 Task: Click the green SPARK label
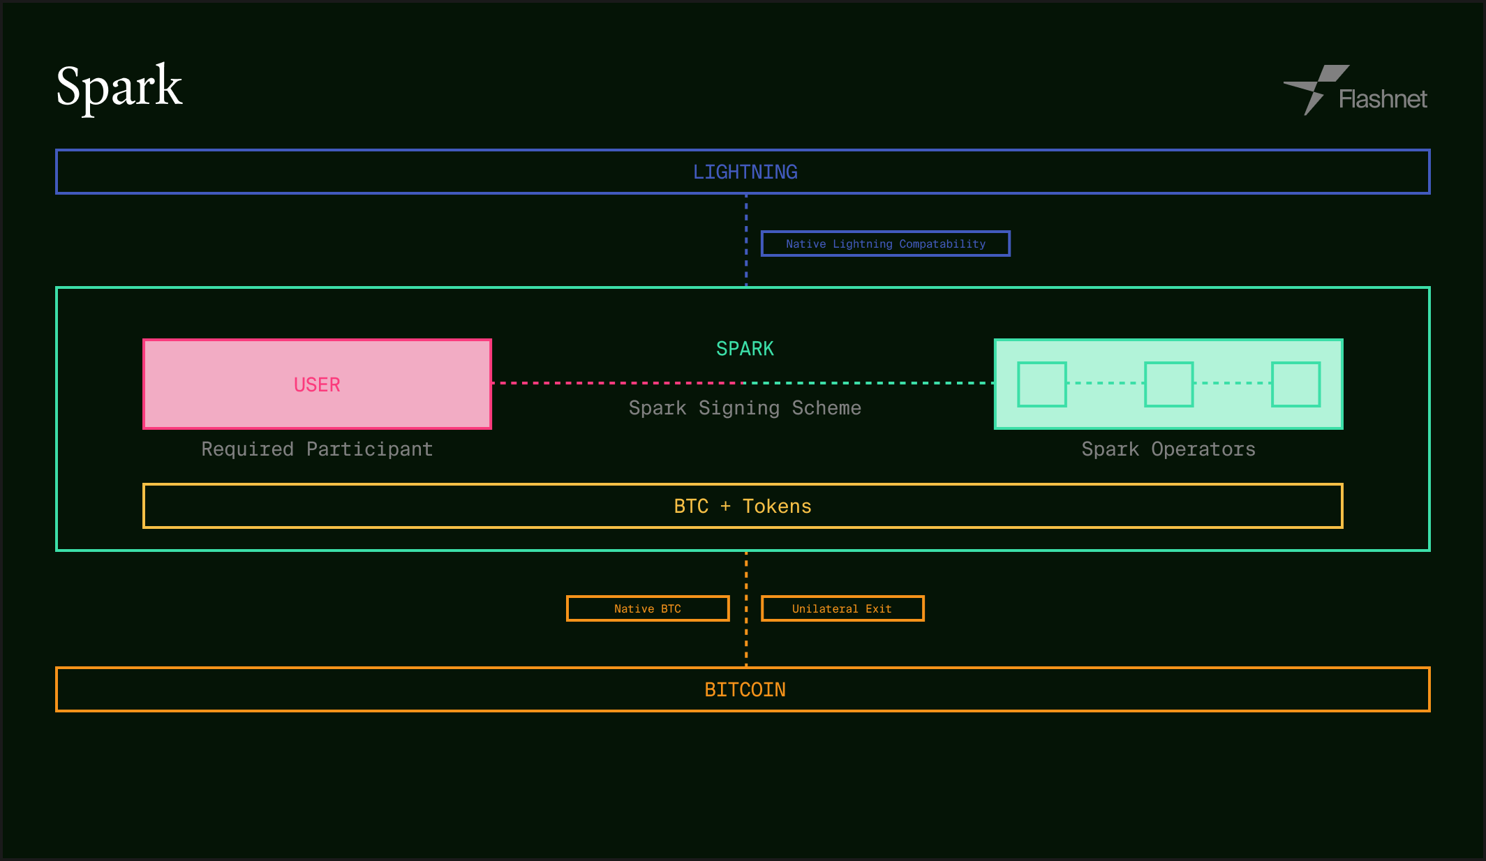[x=745, y=348]
